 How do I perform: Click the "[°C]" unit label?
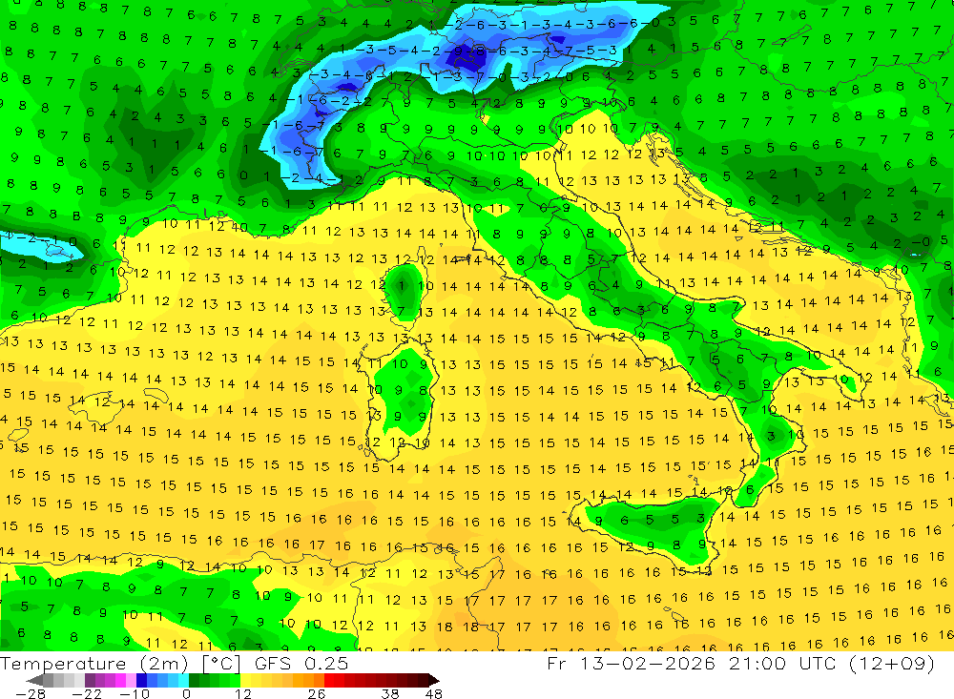tap(221, 663)
